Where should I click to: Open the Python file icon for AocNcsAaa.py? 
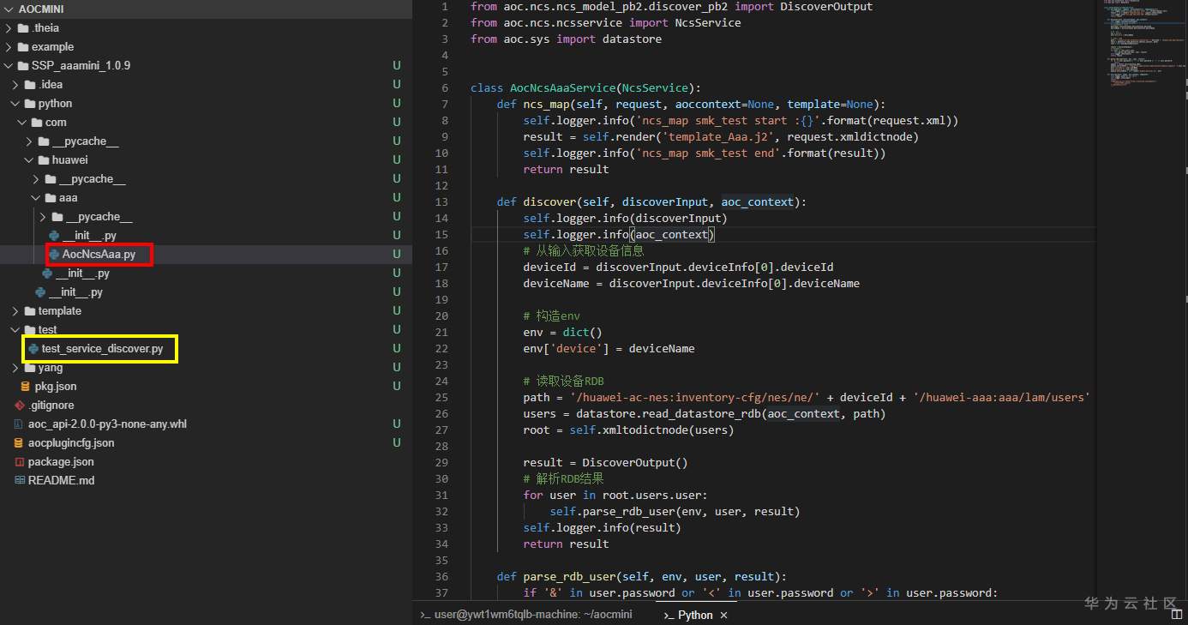point(55,255)
